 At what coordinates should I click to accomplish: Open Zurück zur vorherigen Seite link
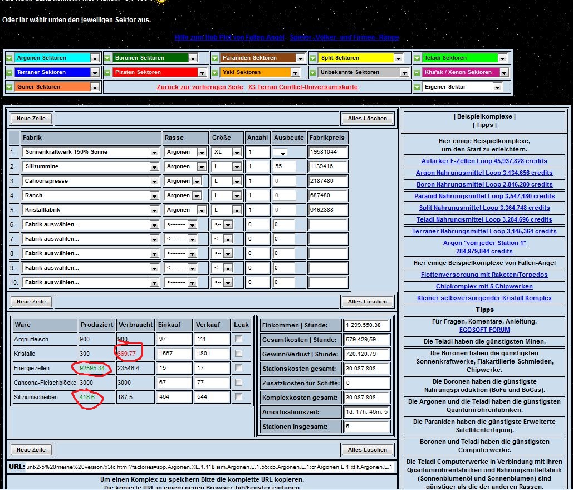200,87
